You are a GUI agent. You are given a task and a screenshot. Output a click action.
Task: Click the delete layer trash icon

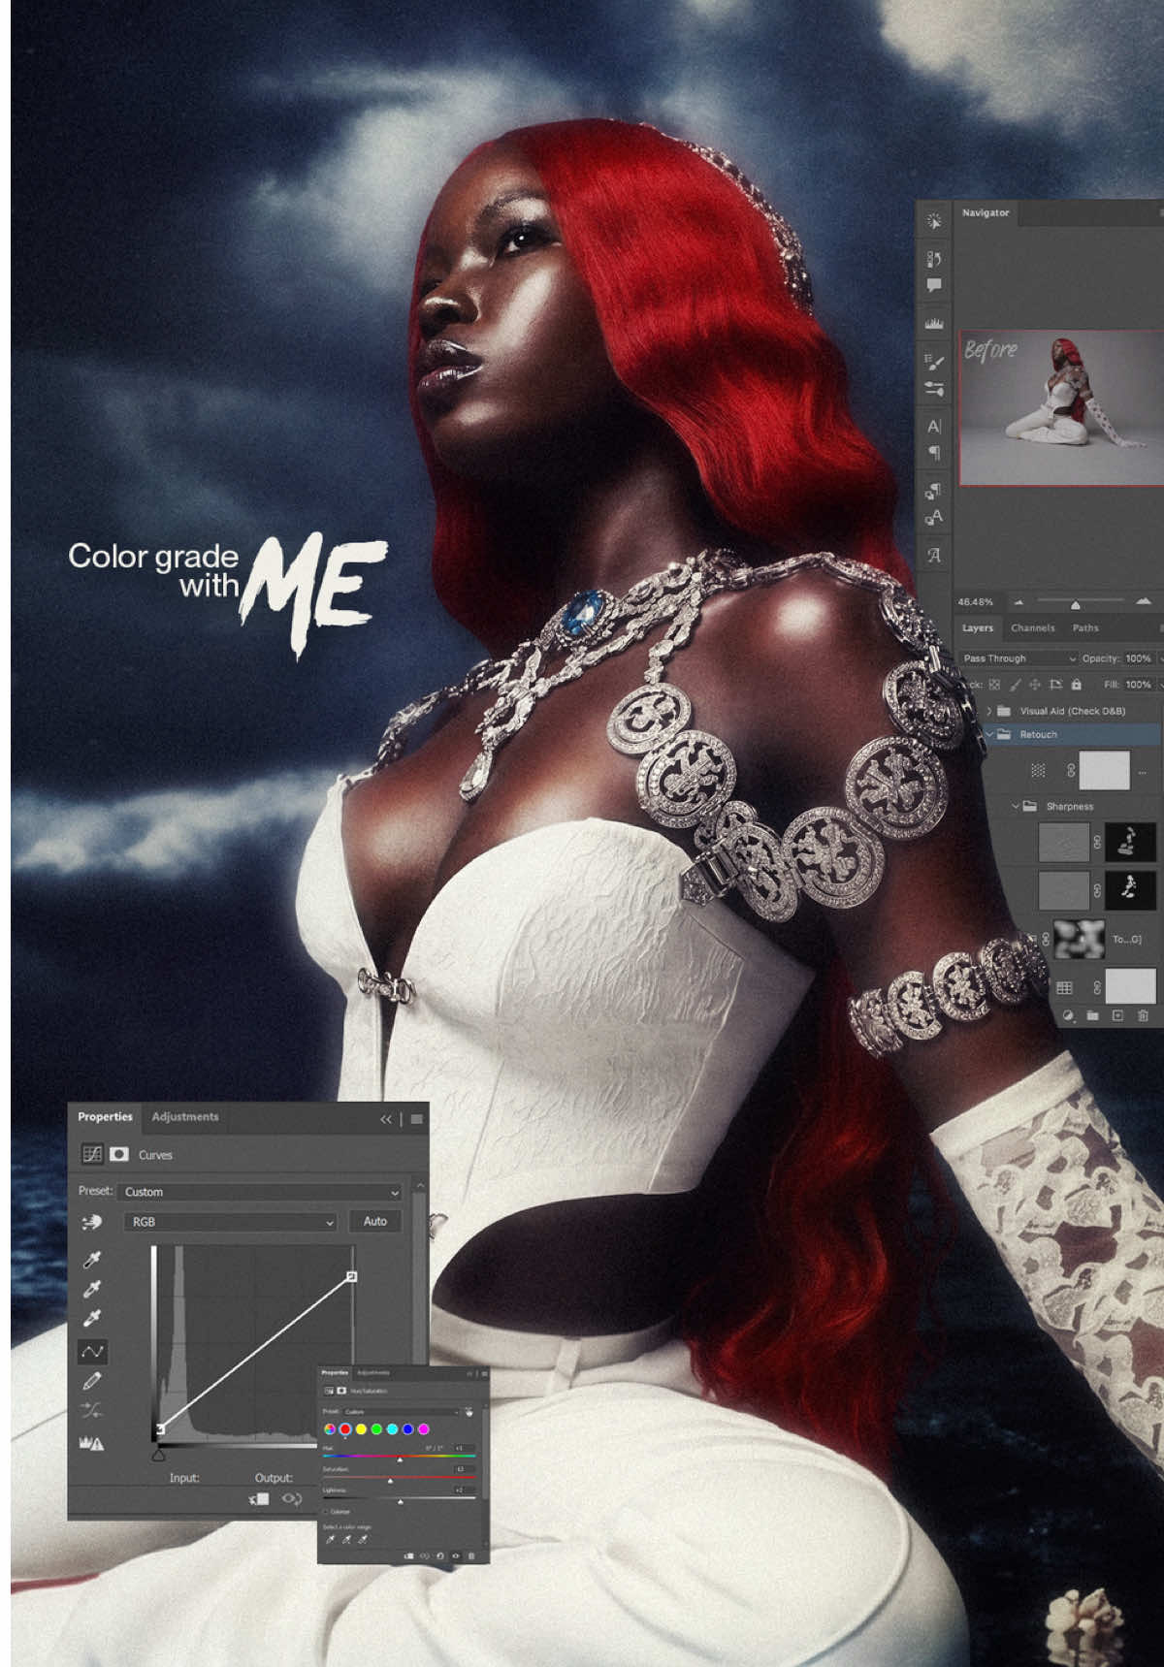(1143, 1015)
